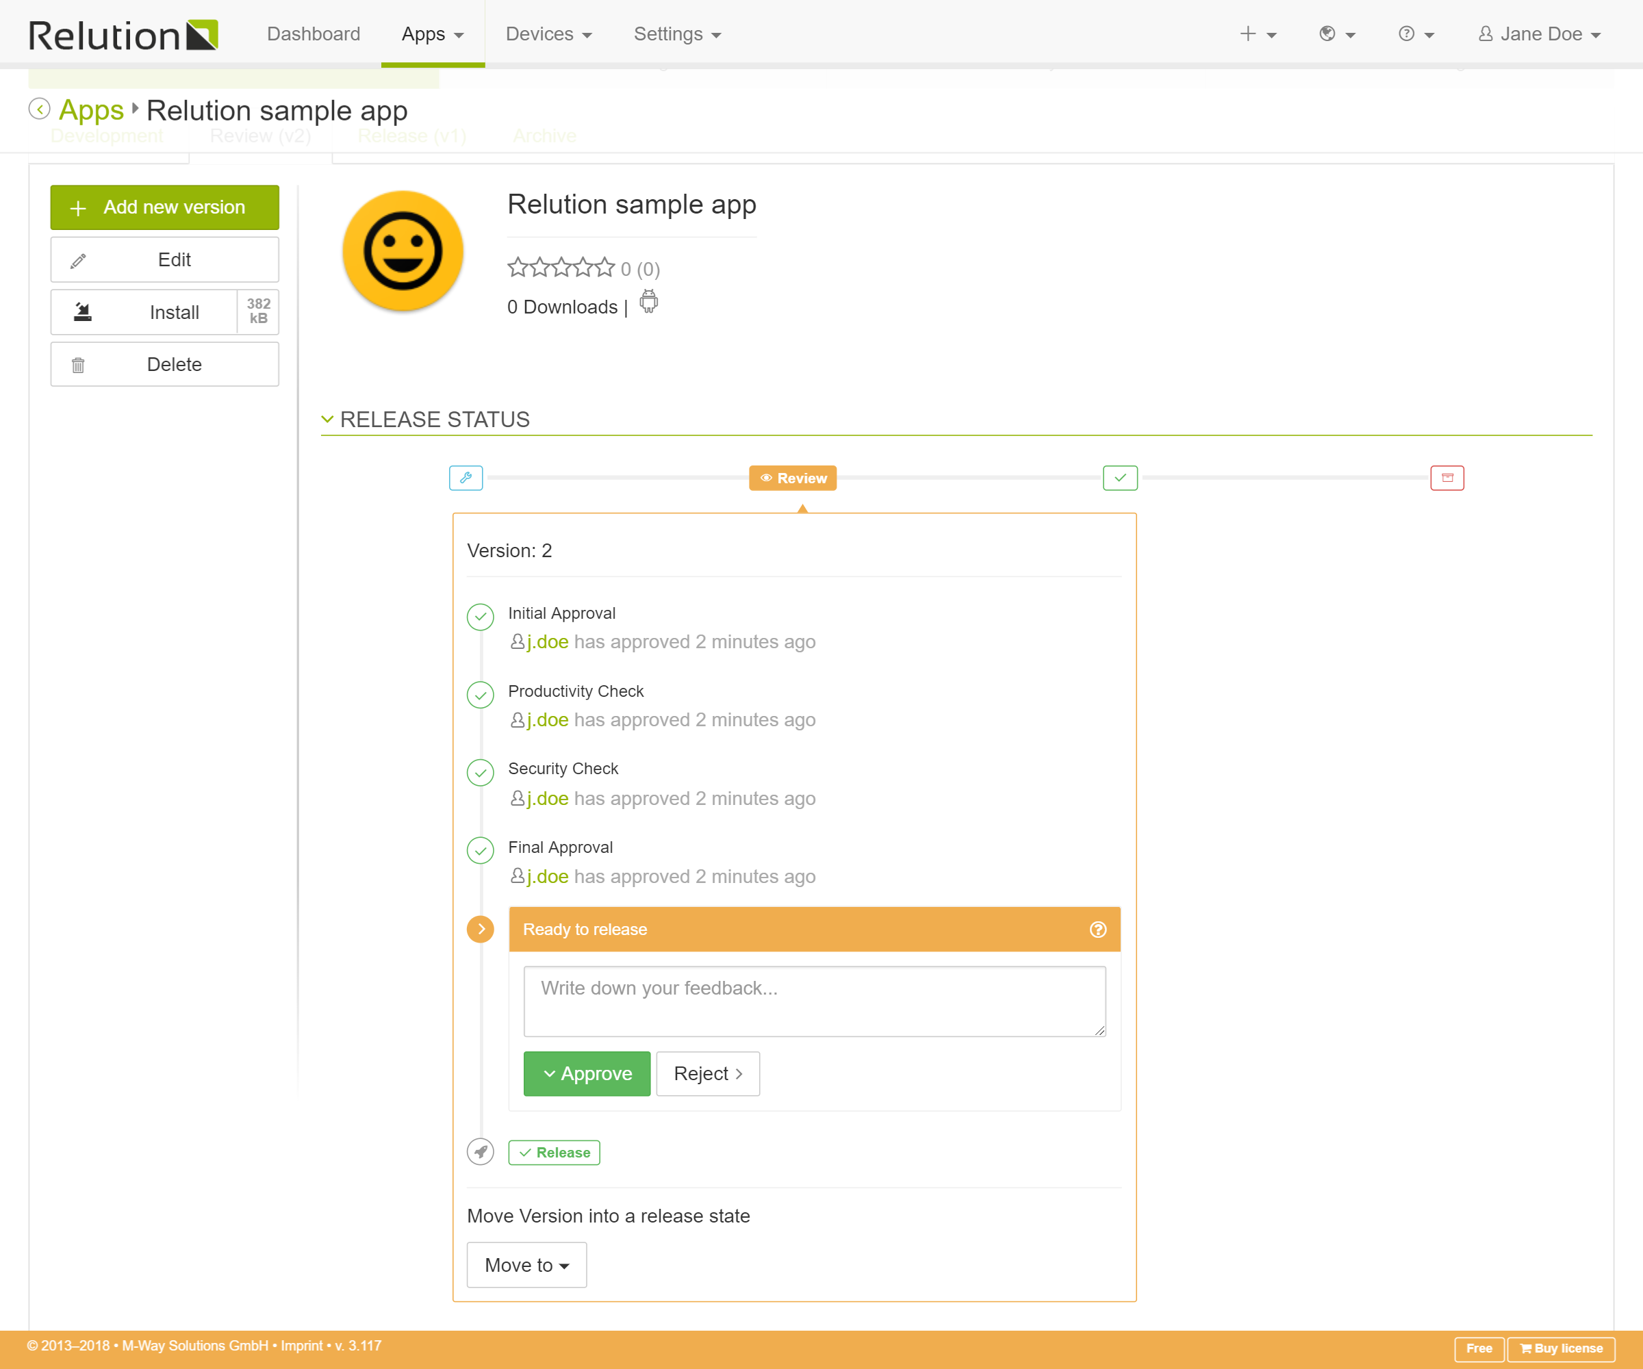
Task: Click the green Approve button
Action: (x=587, y=1073)
